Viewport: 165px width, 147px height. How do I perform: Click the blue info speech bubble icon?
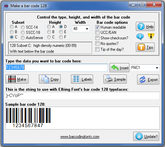pos(140,36)
